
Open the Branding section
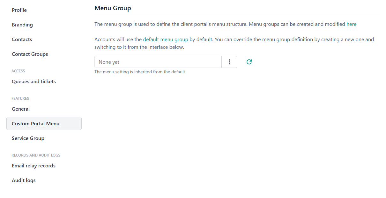coord(22,25)
